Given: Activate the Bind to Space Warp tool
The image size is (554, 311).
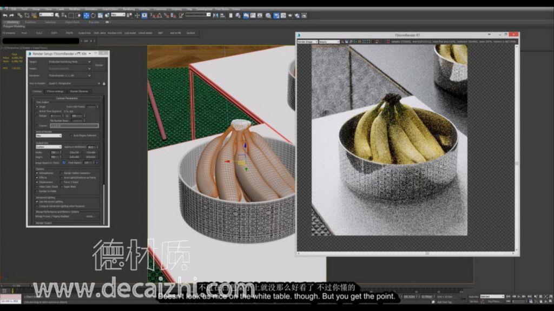Looking at the screenshot, I should pyautogui.click(x=34, y=16).
